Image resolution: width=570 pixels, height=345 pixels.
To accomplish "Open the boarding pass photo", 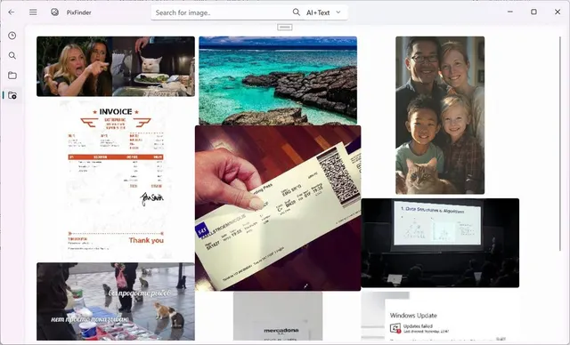I will (x=278, y=208).
